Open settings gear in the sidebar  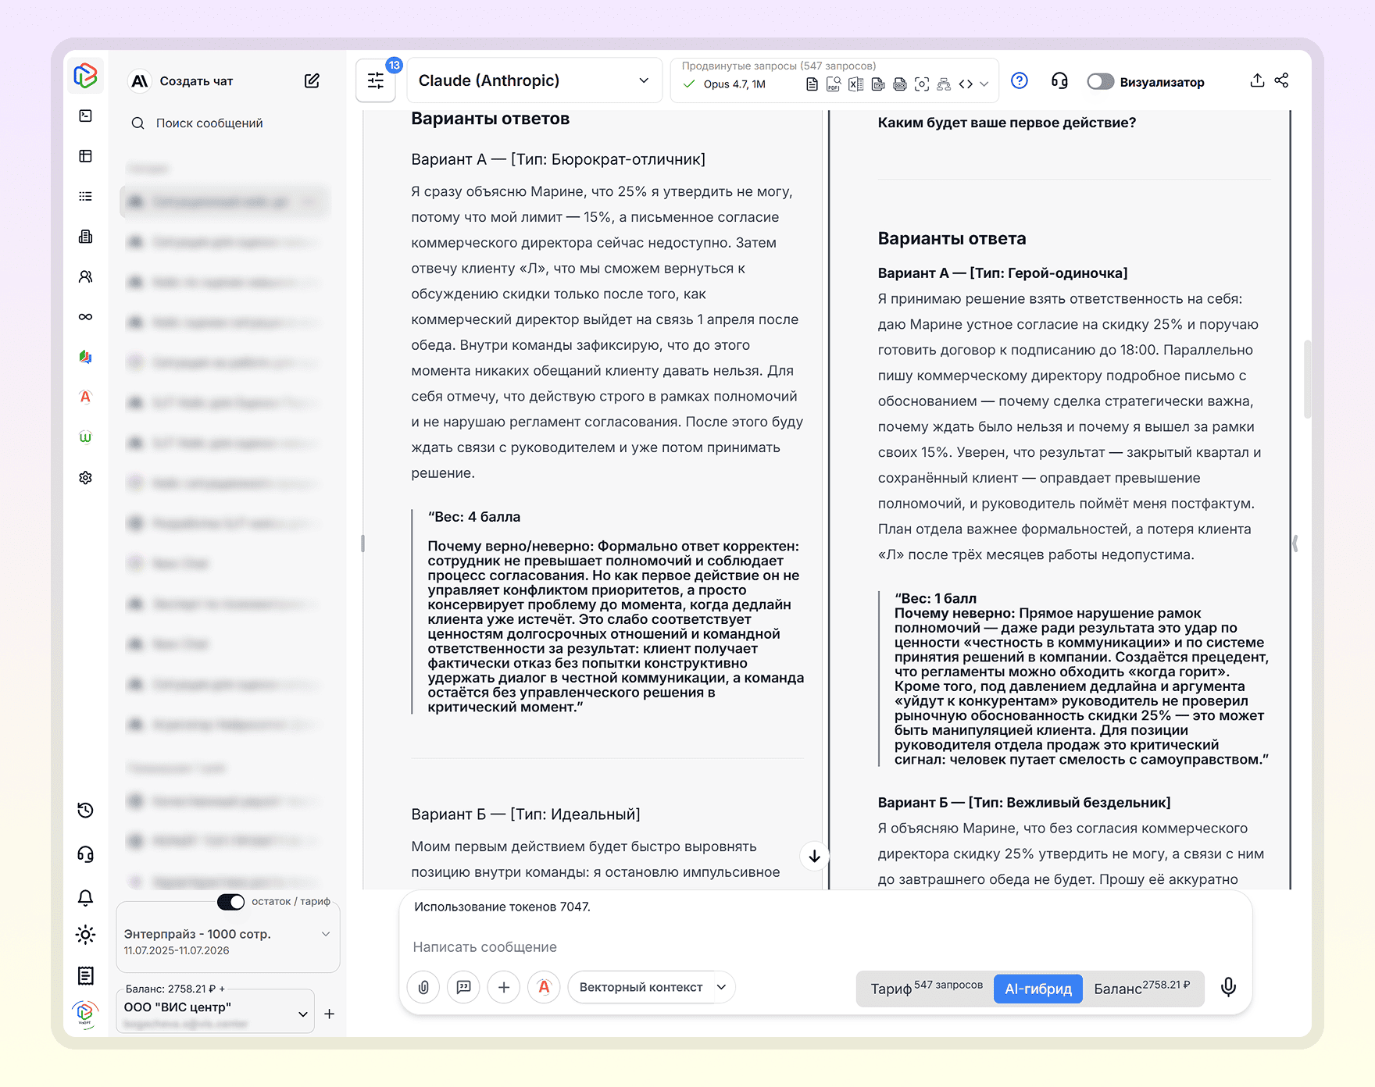(x=86, y=477)
